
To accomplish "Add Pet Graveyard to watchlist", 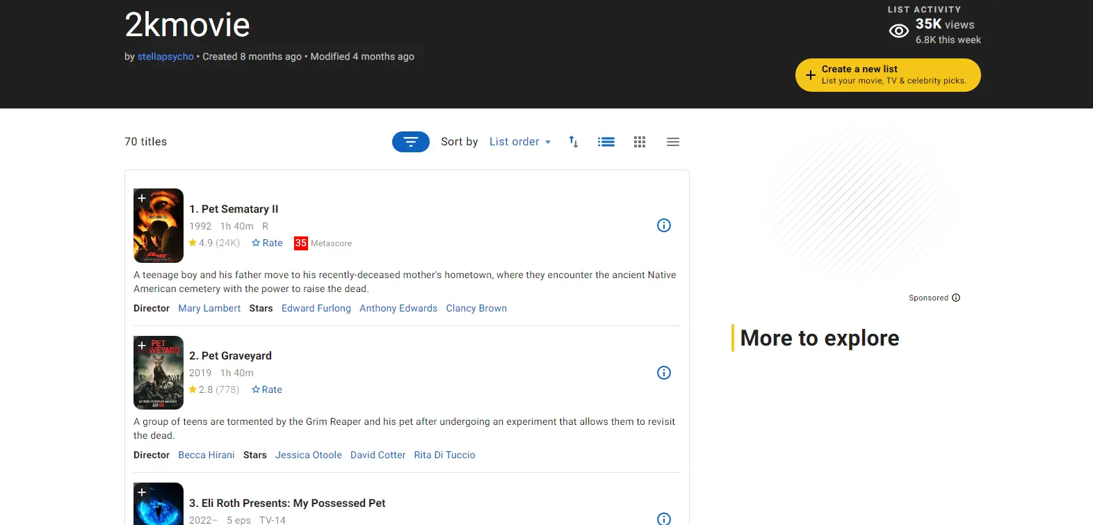I will coord(142,346).
